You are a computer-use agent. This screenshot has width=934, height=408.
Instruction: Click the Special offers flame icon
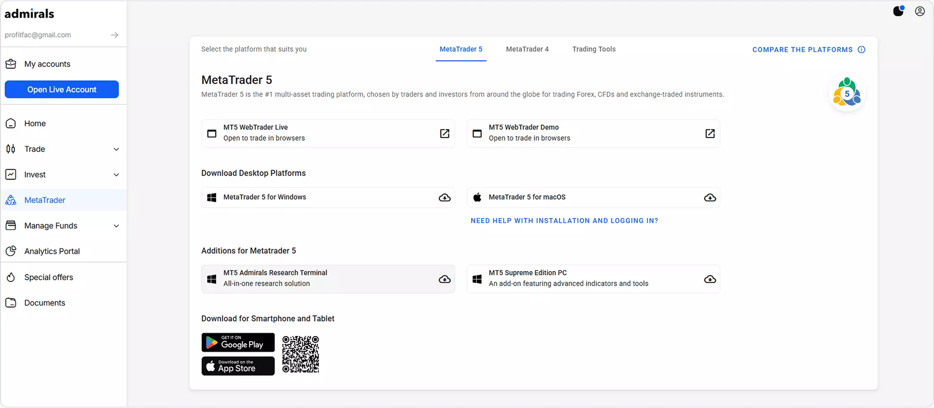click(x=11, y=277)
